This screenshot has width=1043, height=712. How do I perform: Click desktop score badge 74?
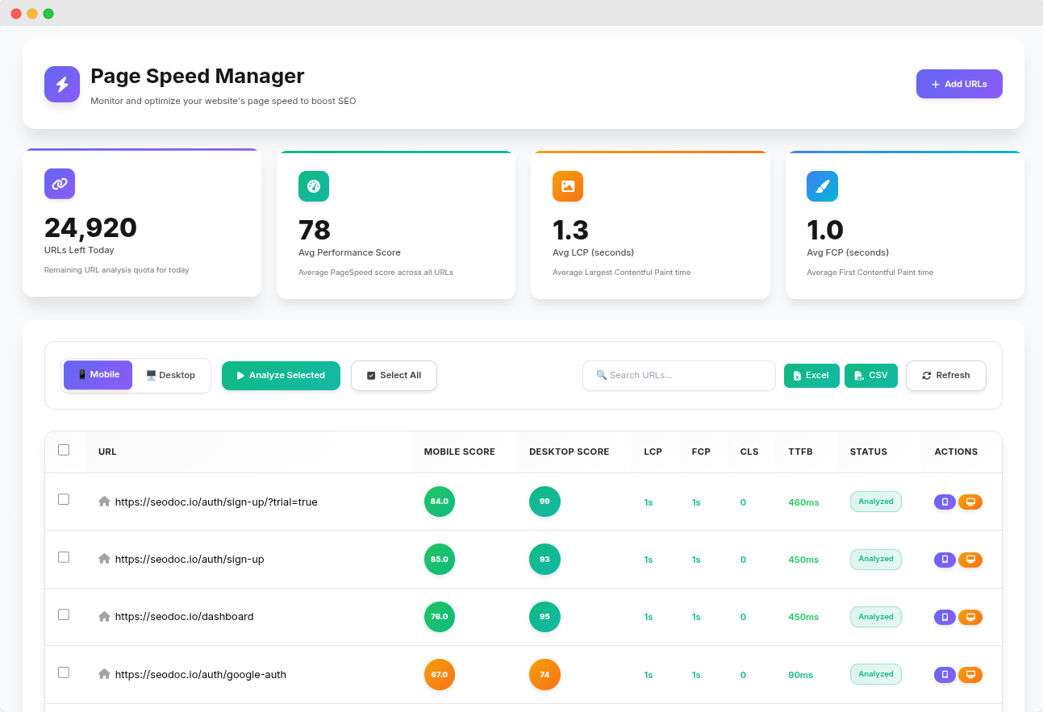coord(544,675)
